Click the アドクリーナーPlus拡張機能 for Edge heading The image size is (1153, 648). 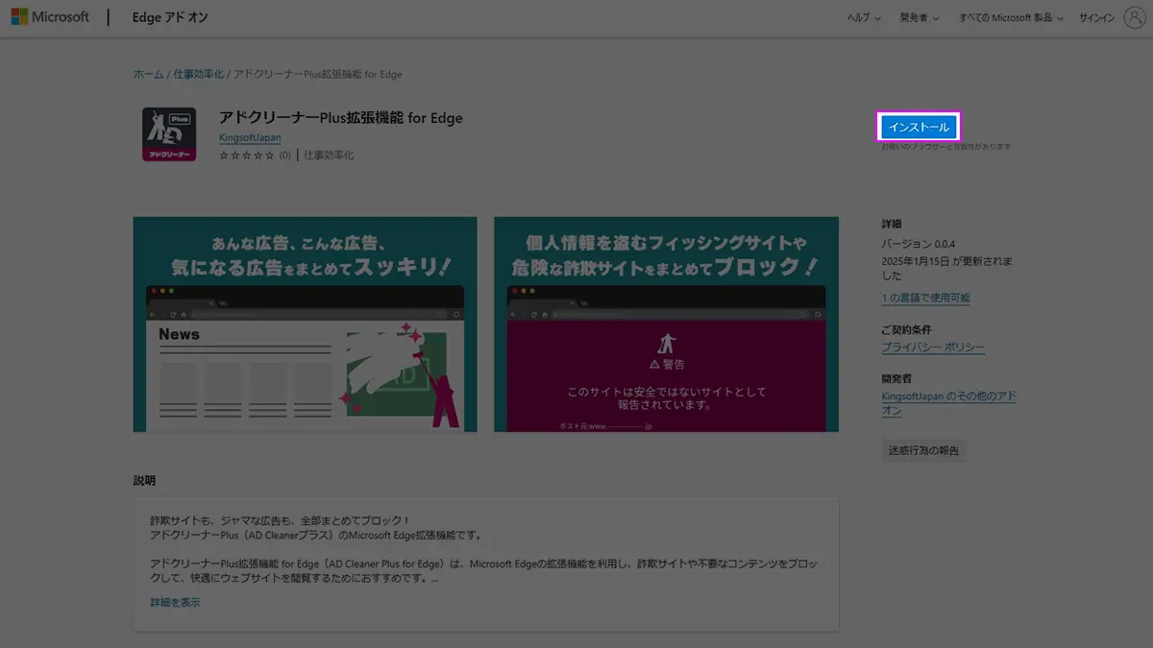pyautogui.click(x=341, y=118)
